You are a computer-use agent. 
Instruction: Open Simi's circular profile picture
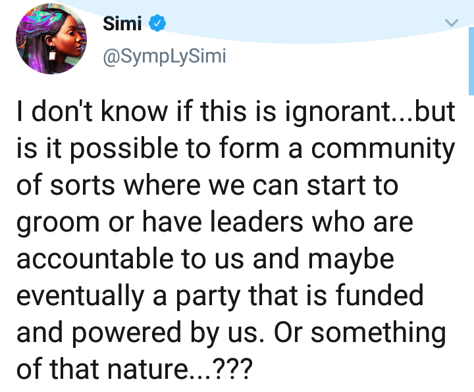click(x=51, y=39)
